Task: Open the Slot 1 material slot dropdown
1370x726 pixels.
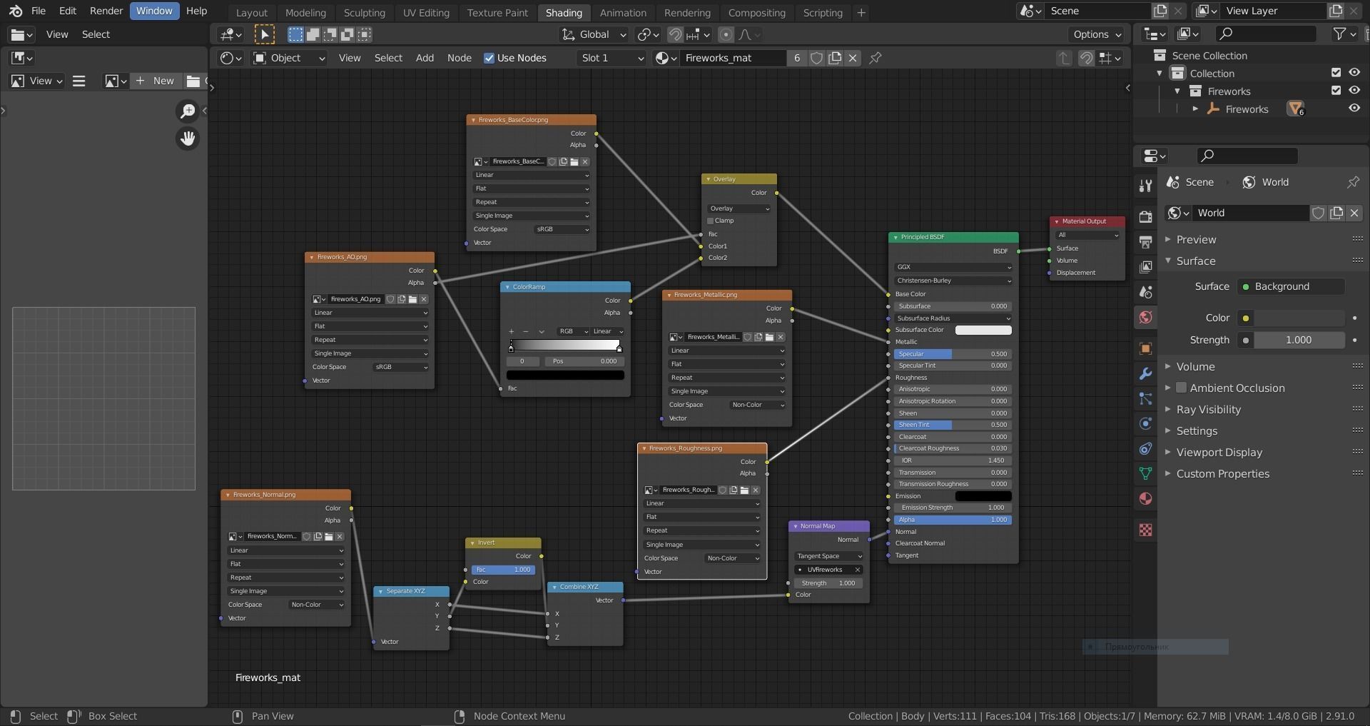Action: (x=612, y=58)
